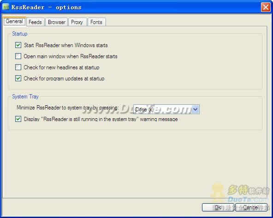Uncheck Start RssReader when Windows starts
Viewport: 273px width, 218px height.
[x=18, y=45]
